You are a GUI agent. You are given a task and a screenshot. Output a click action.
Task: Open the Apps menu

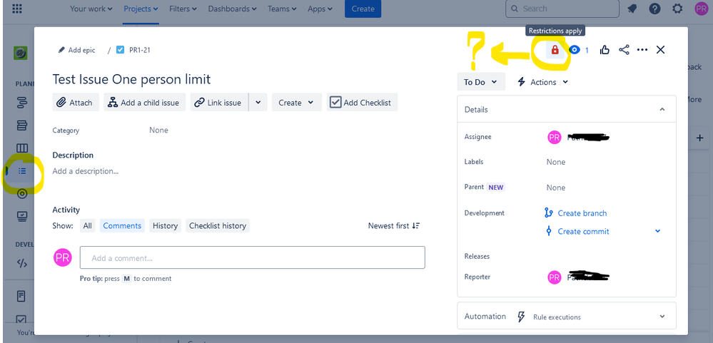[x=320, y=9]
